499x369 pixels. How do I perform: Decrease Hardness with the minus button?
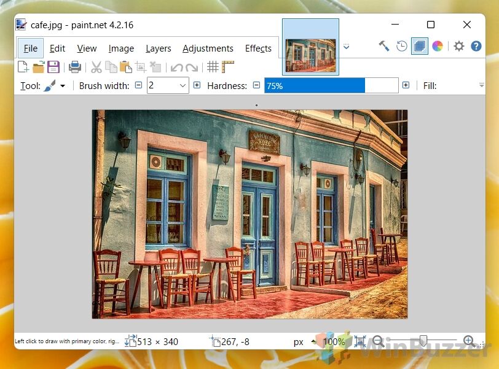(x=256, y=85)
